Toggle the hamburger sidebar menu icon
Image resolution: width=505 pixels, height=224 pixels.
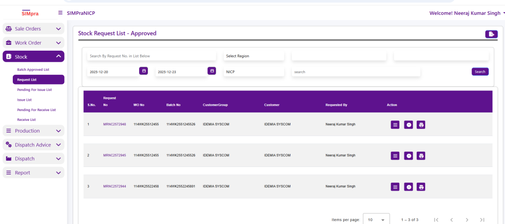[60, 13]
